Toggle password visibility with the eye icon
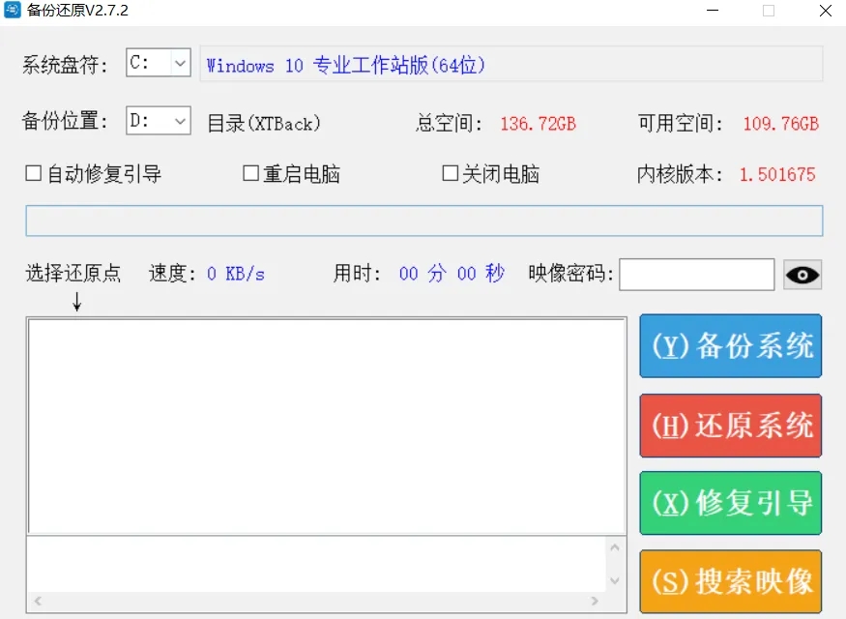This screenshot has width=846, height=619. (802, 275)
